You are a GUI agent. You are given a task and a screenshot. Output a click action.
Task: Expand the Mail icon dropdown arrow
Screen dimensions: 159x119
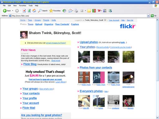coord(73,11)
